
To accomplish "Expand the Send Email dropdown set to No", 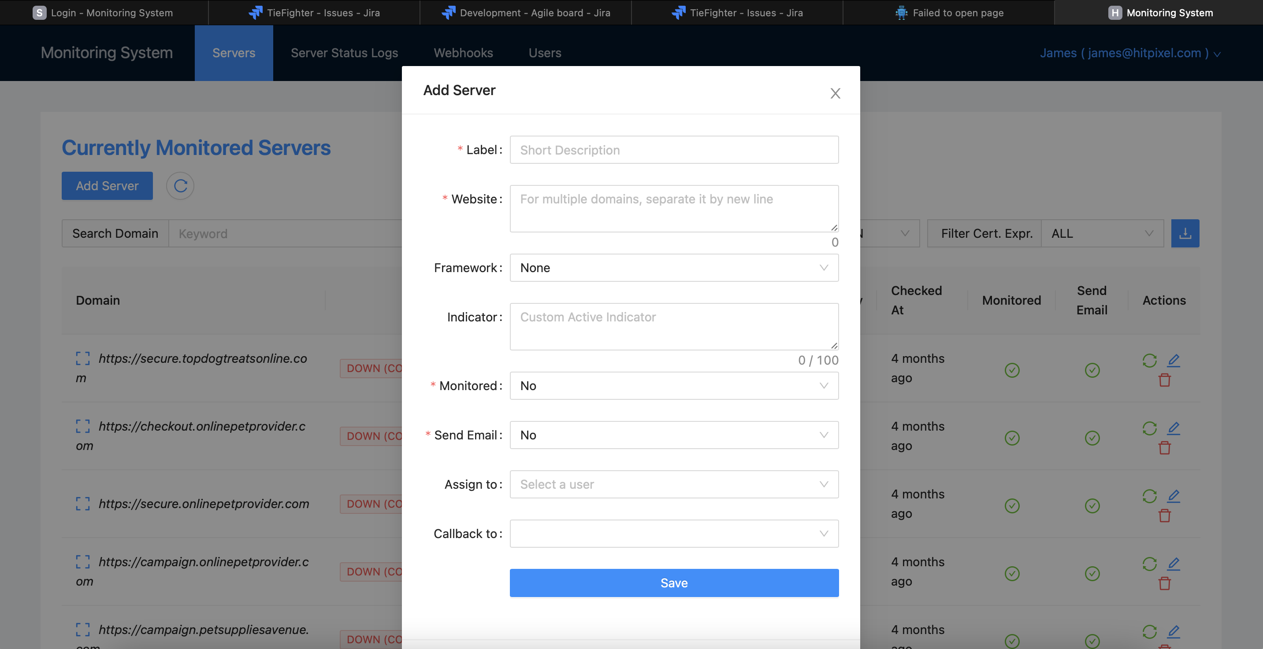I will 673,435.
